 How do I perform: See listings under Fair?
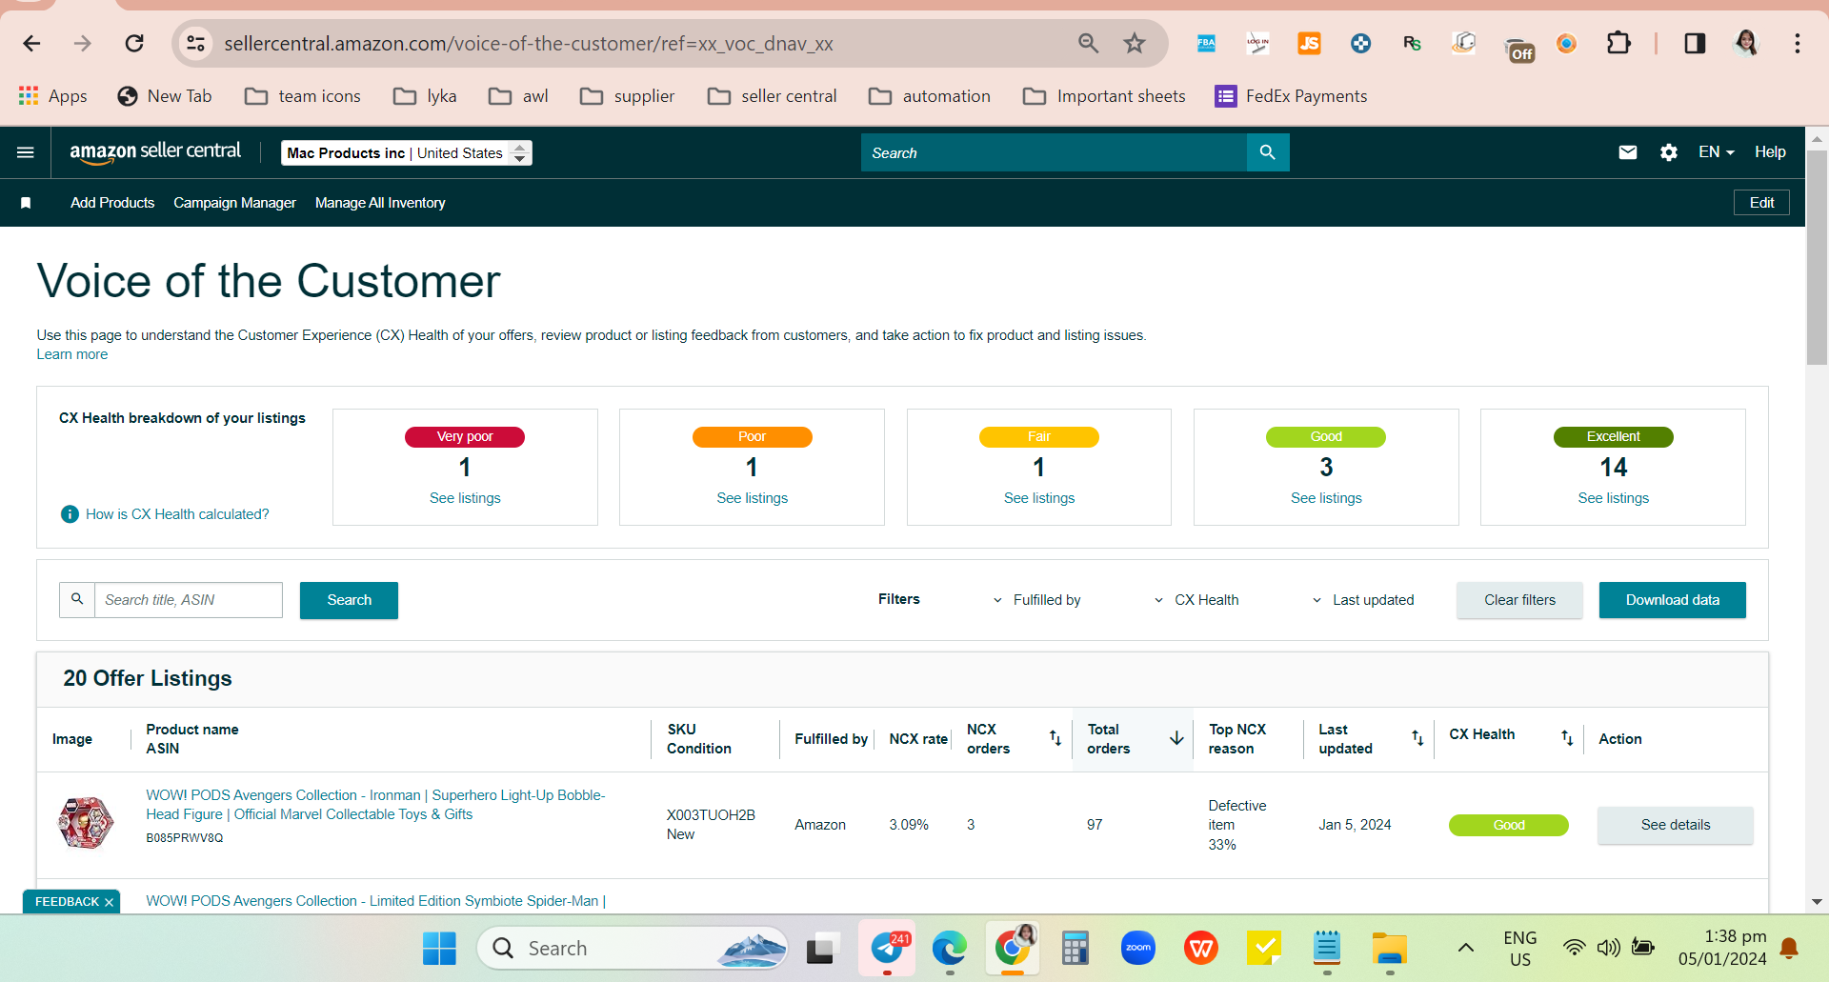coord(1039,498)
